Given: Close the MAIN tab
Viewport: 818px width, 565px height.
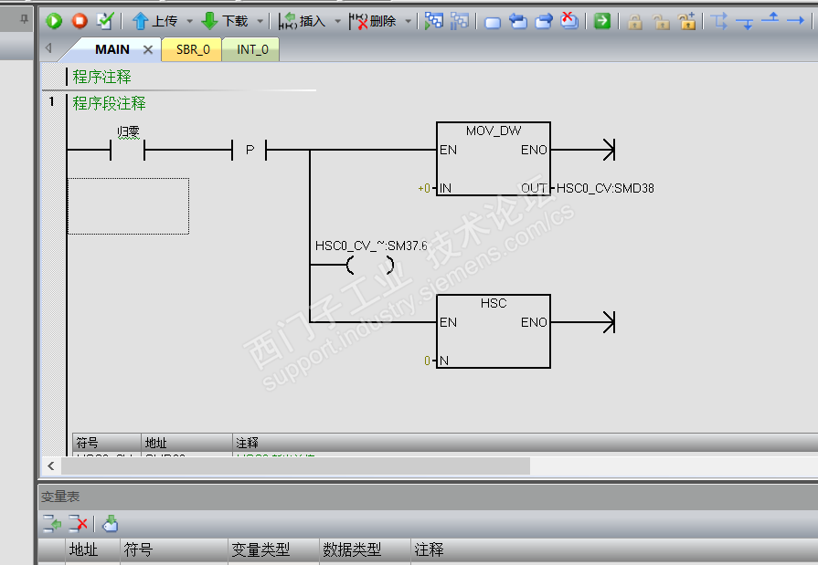Looking at the screenshot, I should click(x=148, y=49).
